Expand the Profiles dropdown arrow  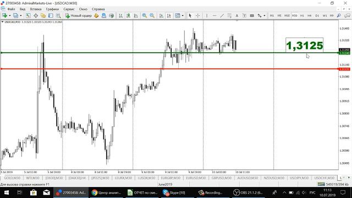(x=21, y=15)
